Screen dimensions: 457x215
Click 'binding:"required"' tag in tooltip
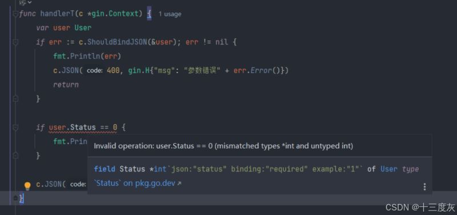coord(269,169)
